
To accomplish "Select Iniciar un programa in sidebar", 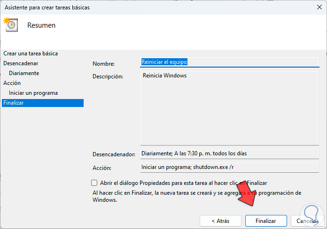I will pos(33,93).
